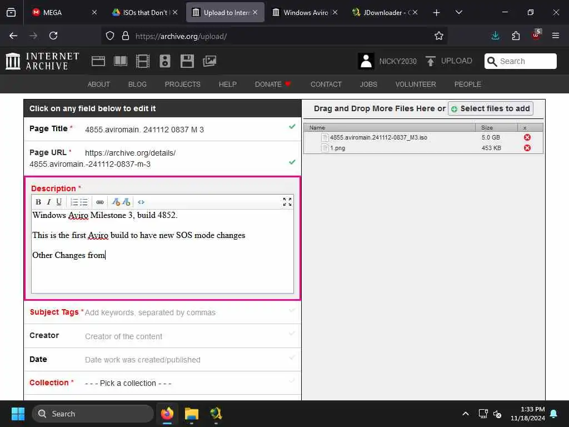Image resolution: width=569 pixels, height=427 pixels.
Task: Click the Creator field
Action: click(163, 336)
